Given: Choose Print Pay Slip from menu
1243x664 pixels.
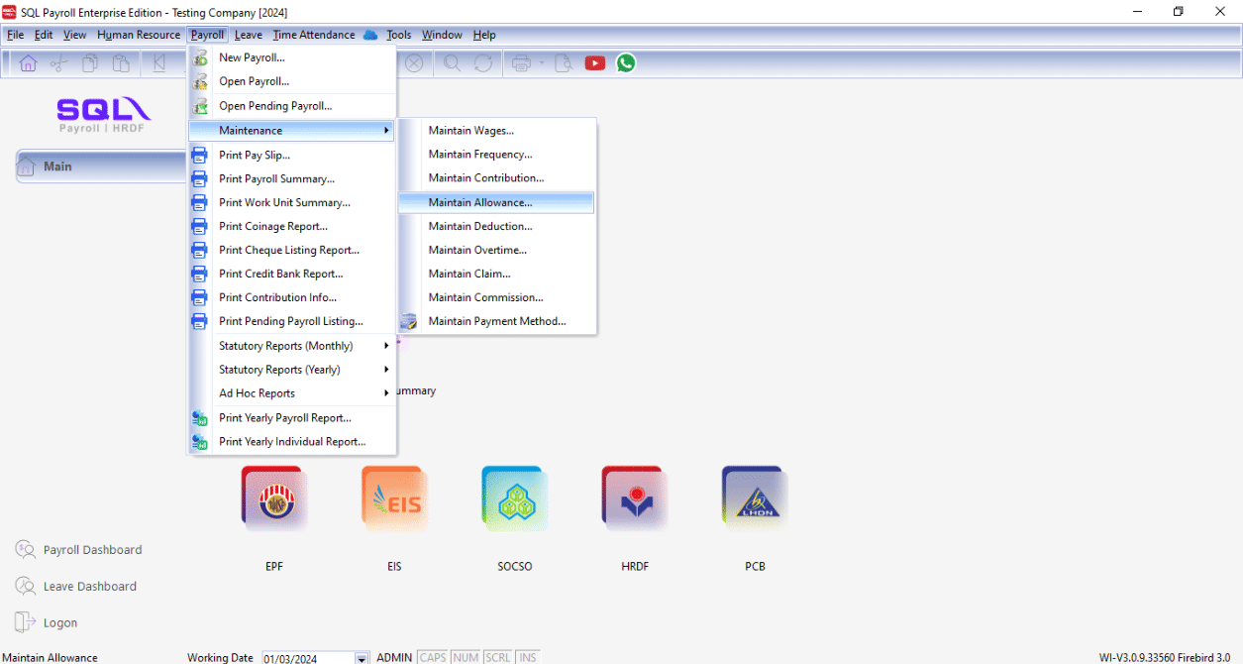Looking at the screenshot, I should click(255, 155).
